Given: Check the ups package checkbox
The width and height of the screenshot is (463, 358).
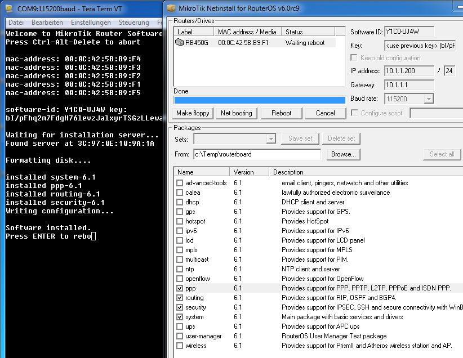Looking at the screenshot, I should point(180,326).
